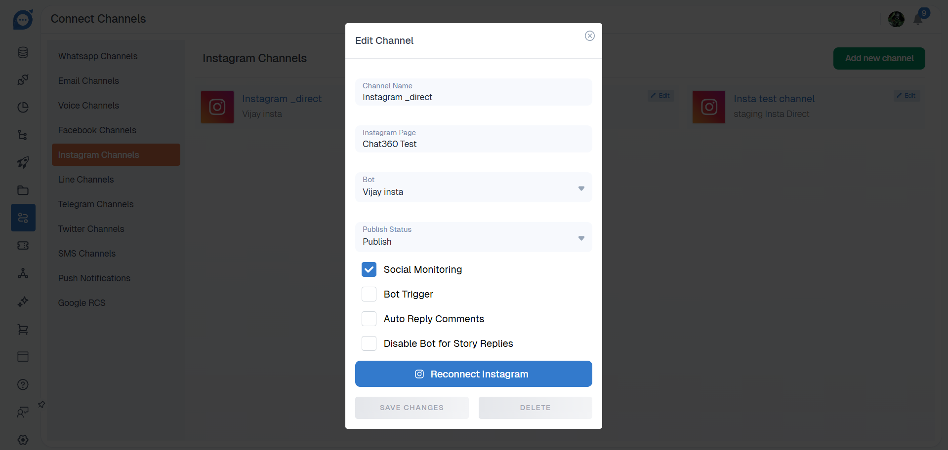
Task: Expand the Bot dropdown
Action: coord(473,187)
